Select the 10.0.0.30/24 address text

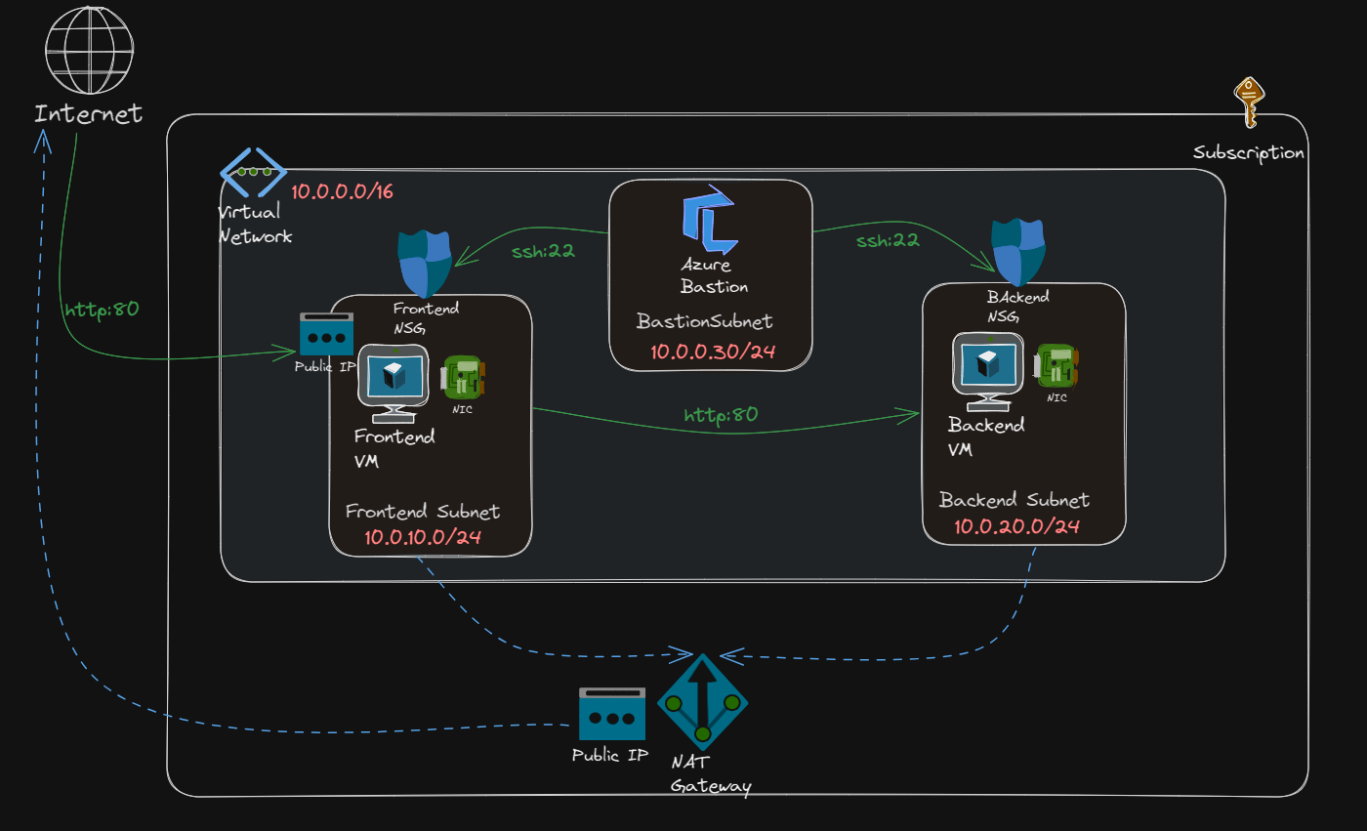pos(713,353)
